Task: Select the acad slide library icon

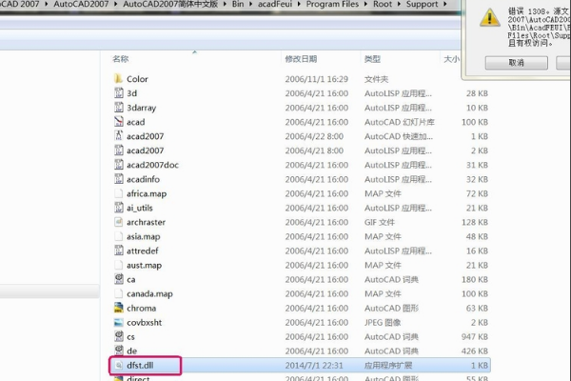Action: point(119,122)
